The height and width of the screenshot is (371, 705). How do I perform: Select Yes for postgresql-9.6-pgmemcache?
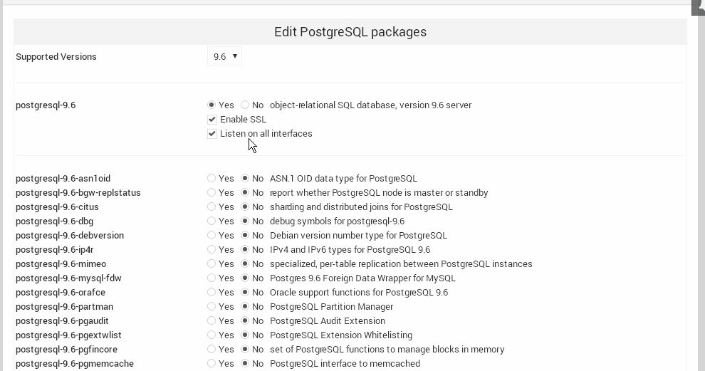click(x=211, y=363)
